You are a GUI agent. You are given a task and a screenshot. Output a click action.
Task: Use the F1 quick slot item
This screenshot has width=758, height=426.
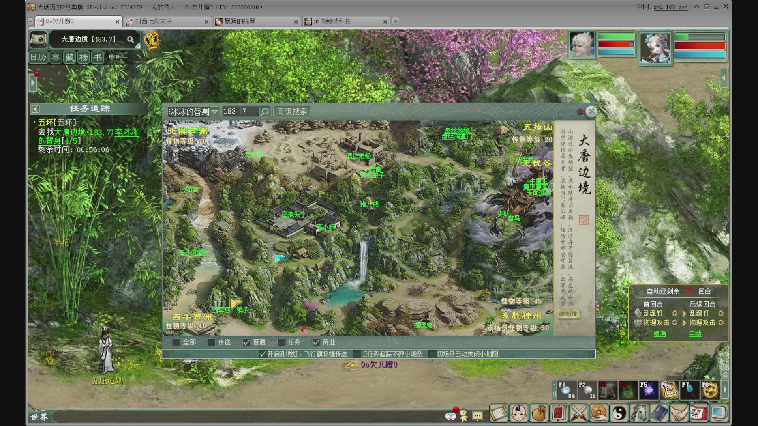567,390
